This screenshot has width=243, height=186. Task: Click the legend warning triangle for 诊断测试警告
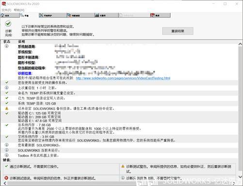tap(123, 166)
